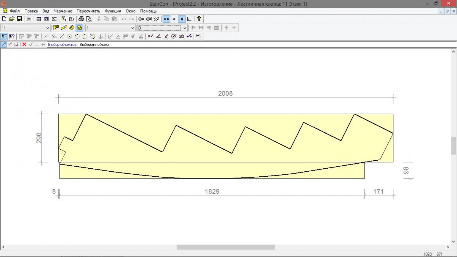Click the red X cancel icon
The height and width of the screenshot is (257, 457).
[x=24, y=45]
